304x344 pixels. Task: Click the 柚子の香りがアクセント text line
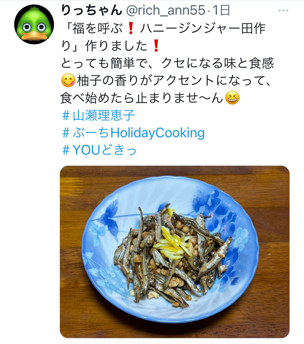pyautogui.click(x=174, y=80)
